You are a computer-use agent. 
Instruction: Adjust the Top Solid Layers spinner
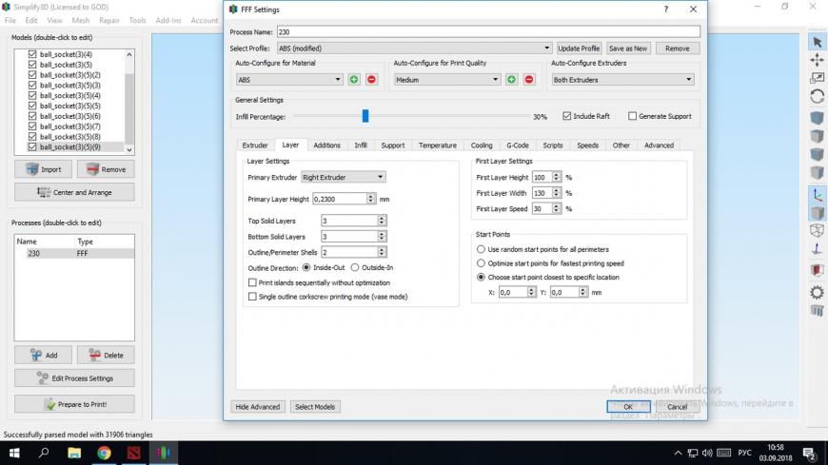click(x=382, y=221)
